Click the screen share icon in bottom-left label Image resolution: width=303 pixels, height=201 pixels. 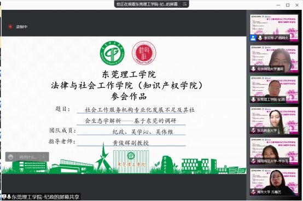click(x=4, y=197)
